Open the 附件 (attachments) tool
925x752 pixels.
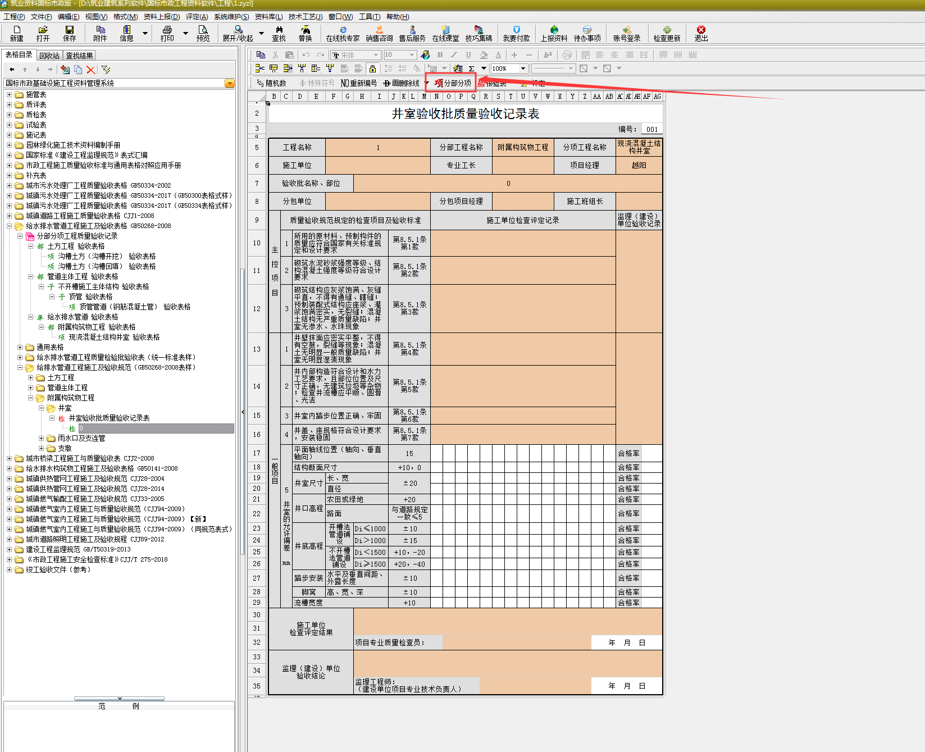point(100,33)
